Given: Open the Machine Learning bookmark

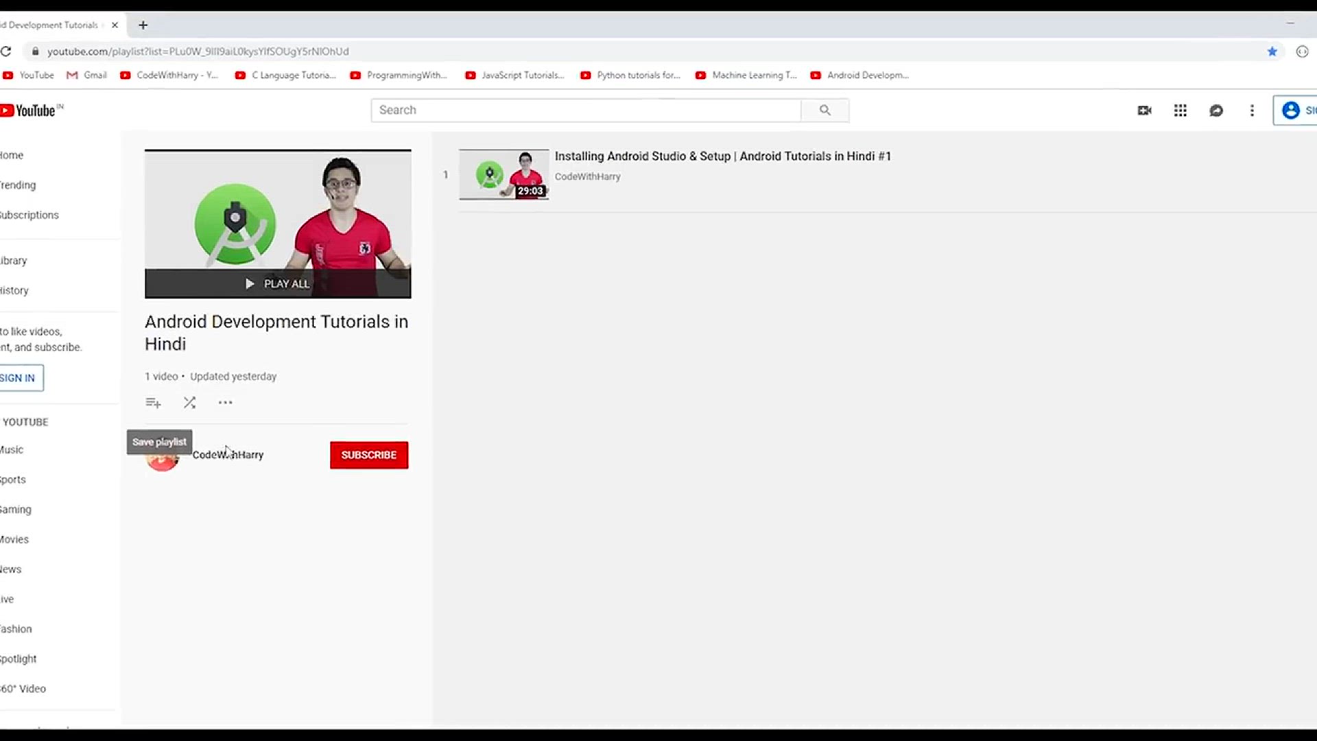Looking at the screenshot, I should tap(746, 75).
